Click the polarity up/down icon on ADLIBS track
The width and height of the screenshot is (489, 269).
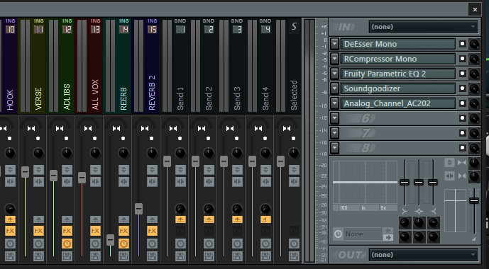[x=67, y=169]
